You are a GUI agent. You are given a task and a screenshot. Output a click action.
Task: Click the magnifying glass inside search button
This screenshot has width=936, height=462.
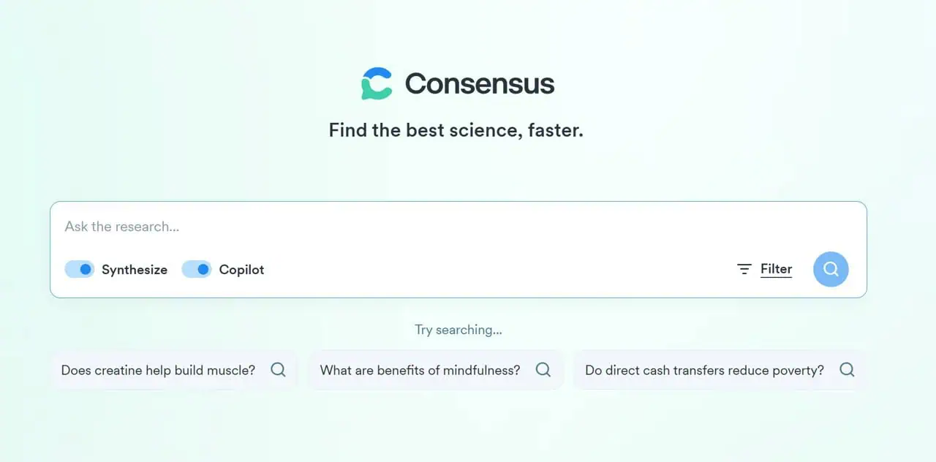(x=831, y=269)
